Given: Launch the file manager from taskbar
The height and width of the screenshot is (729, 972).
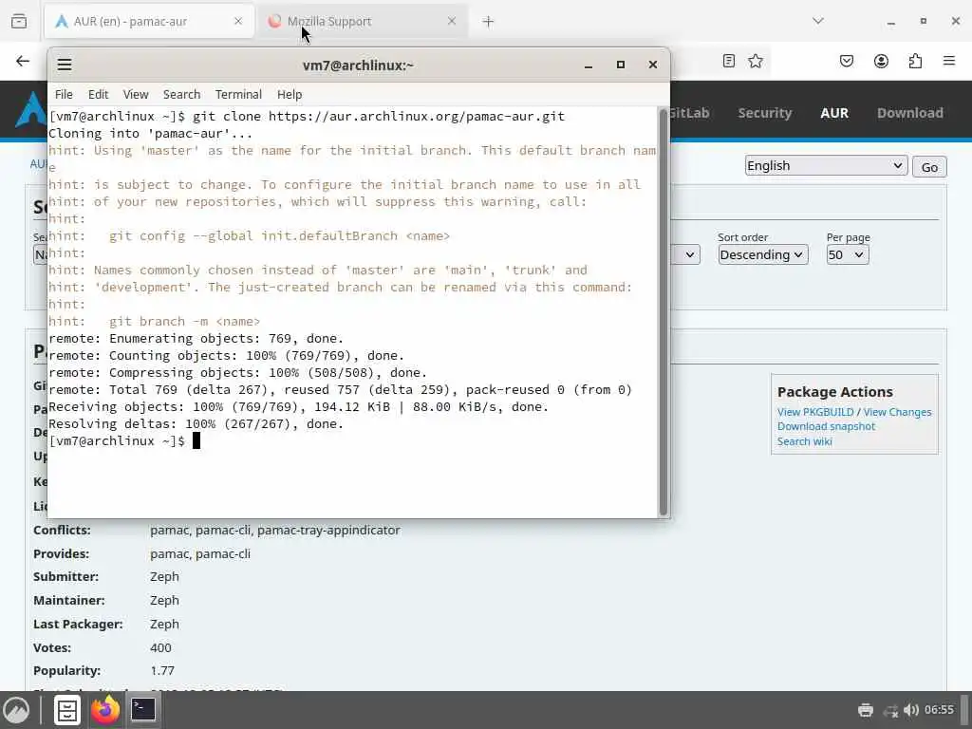Looking at the screenshot, I should 67,710.
